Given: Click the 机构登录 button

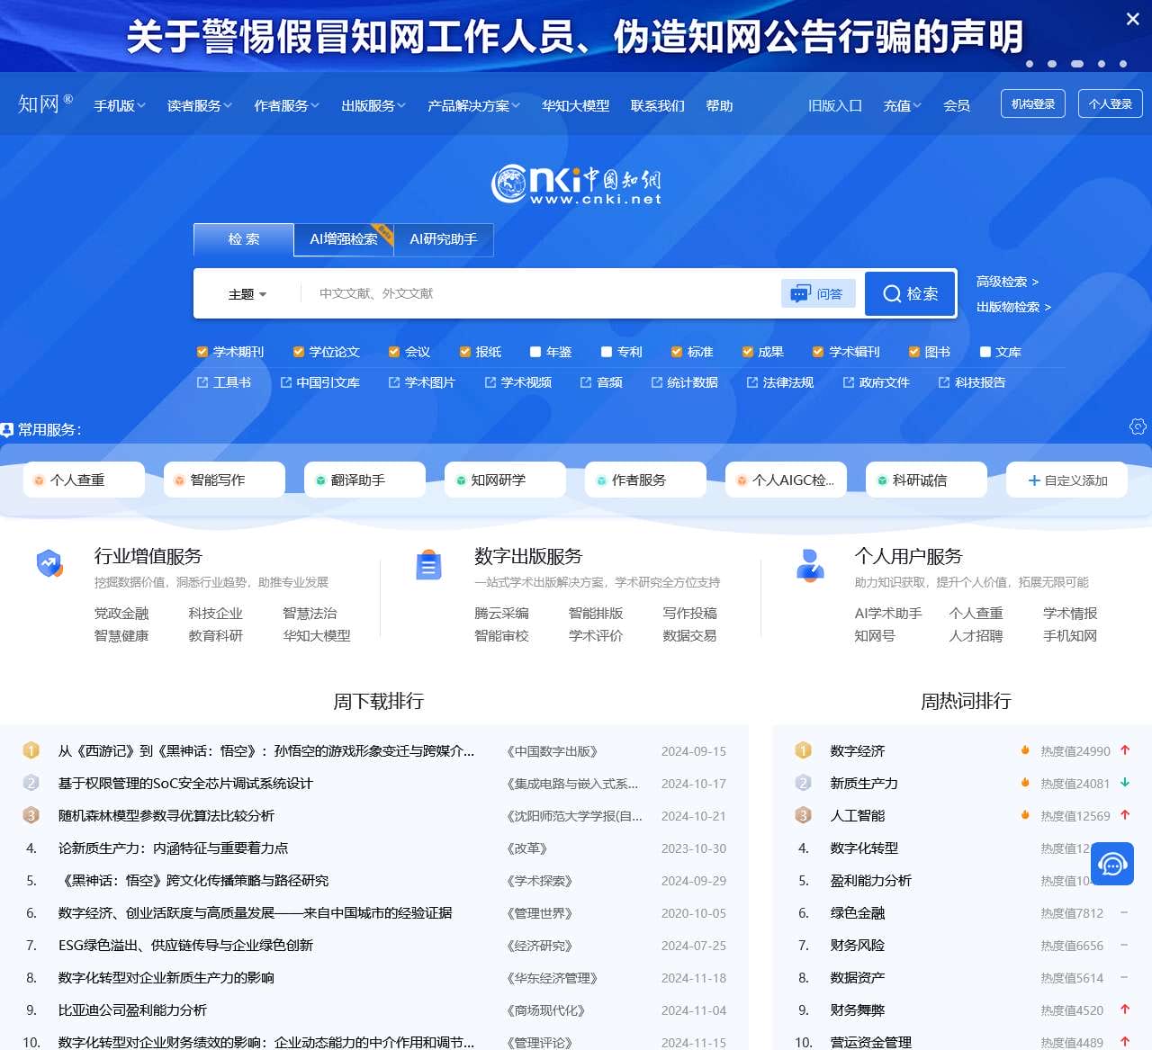Looking at the screenshot, I should [x=1033, y=103].
